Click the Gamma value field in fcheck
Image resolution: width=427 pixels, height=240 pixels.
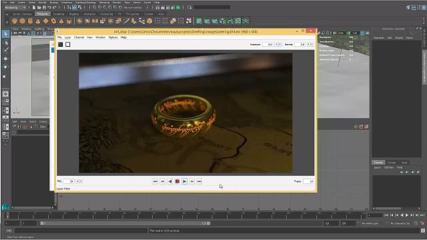coord(300,45)
